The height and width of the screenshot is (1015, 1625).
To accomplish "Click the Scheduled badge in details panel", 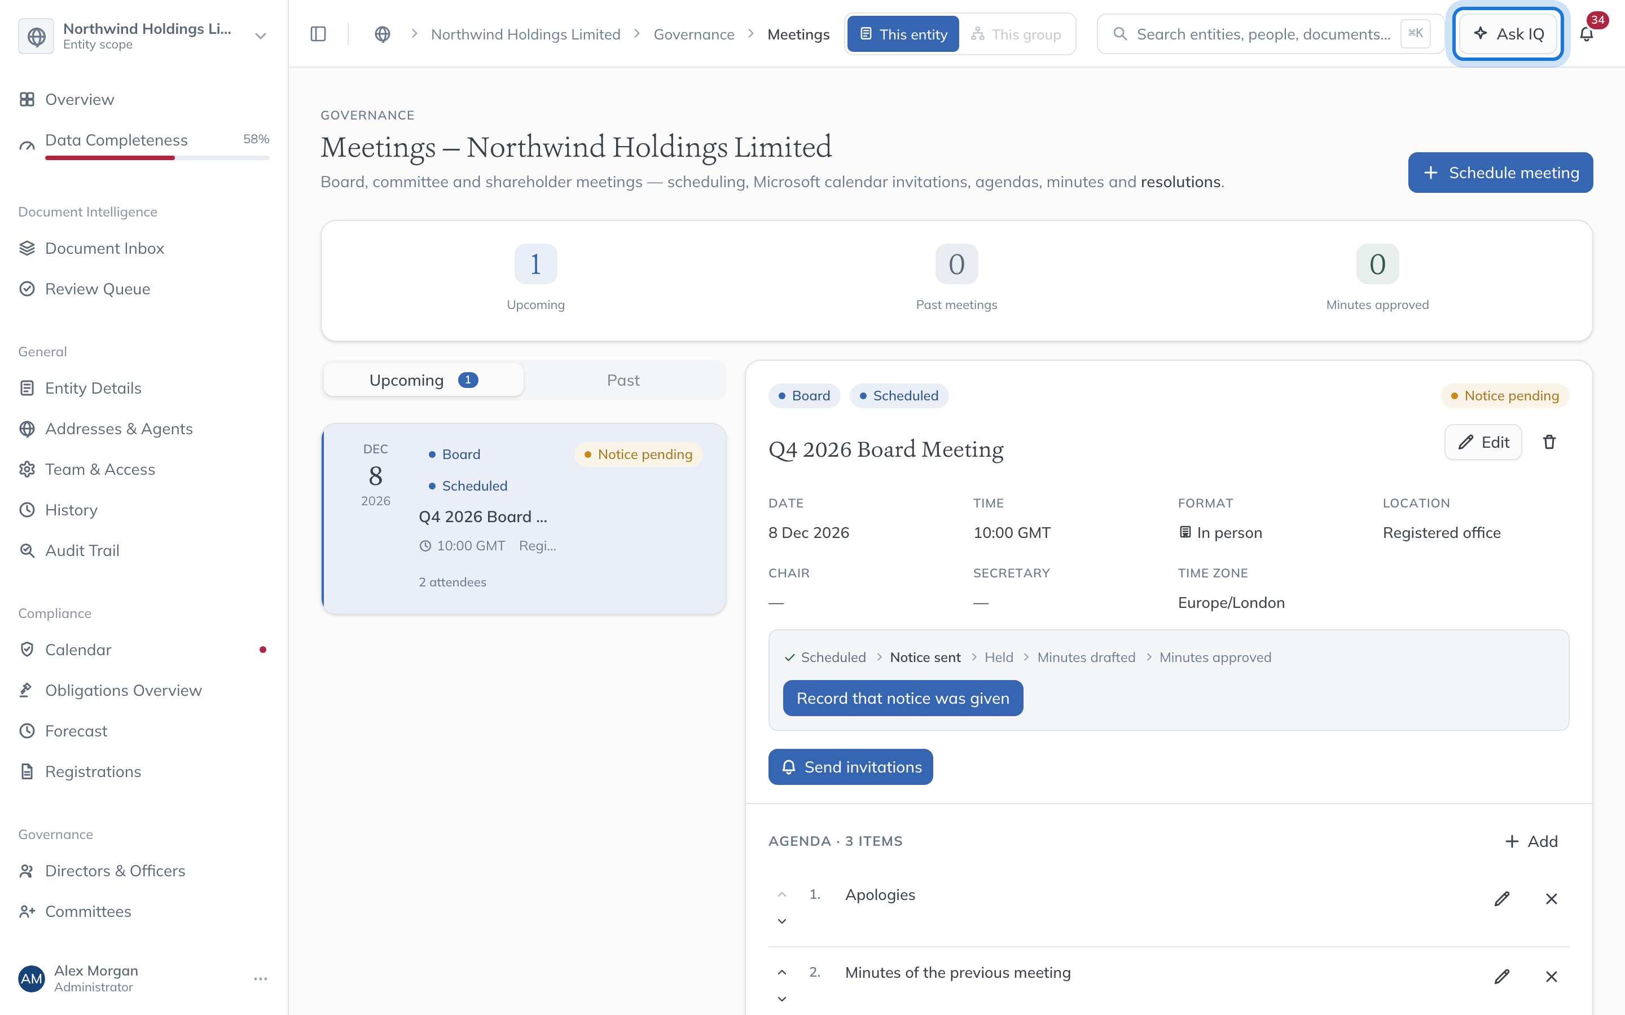I will pyautogui.click(x=898, y=395).
